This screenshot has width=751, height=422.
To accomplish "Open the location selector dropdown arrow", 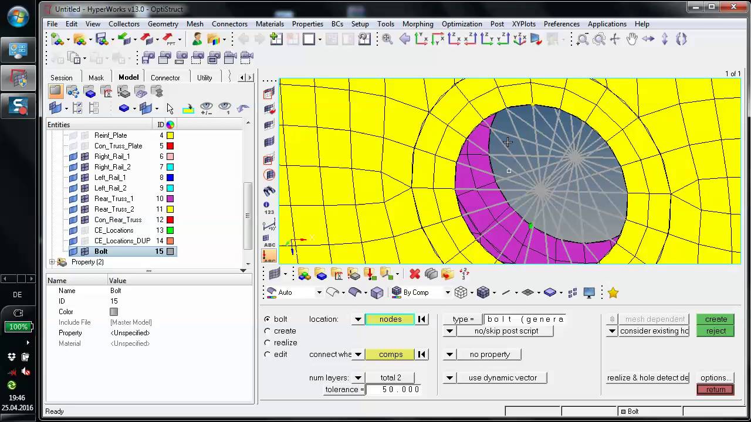I will (357, 319).
